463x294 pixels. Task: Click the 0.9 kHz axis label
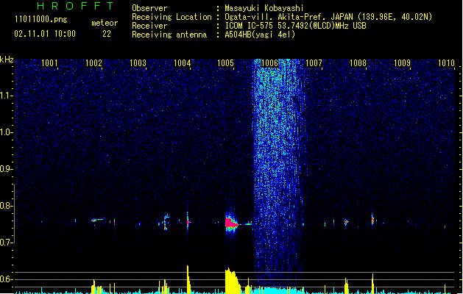point(7,169)
